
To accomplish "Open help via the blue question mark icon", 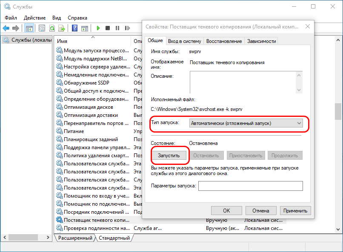I will [x=74, y=28].
